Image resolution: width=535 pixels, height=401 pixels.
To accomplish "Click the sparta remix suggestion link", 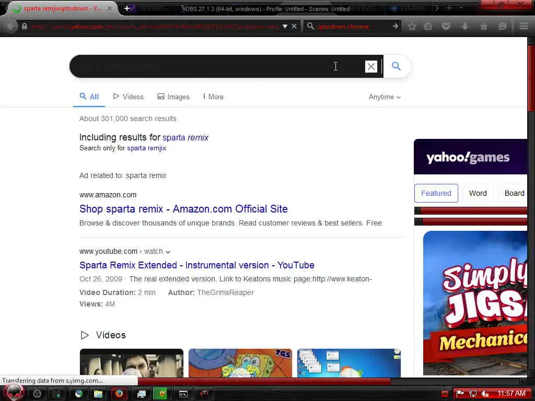I will (x=185, y=137).
